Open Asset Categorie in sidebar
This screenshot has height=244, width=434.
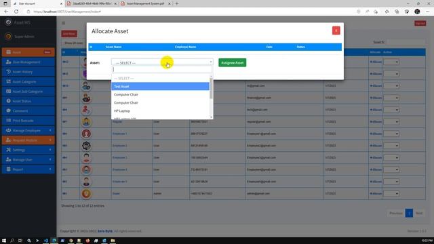point(28,81)
